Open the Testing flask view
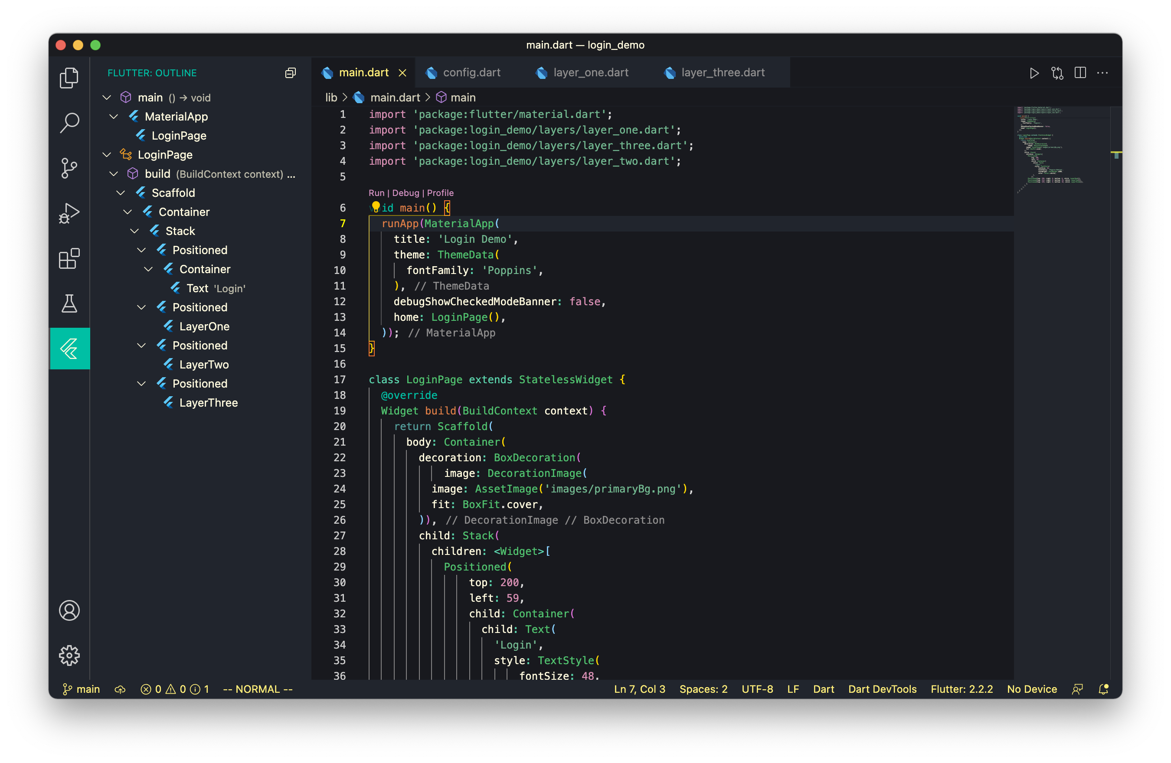Image resolution: width=1171 pixels, height=763 pixels. click(x=69, y=303)
